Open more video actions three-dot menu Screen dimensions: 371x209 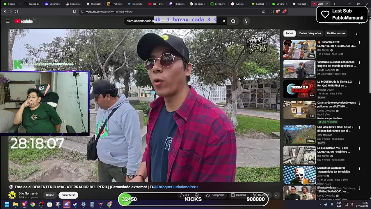pyautogui.click(x=277, y=195)
